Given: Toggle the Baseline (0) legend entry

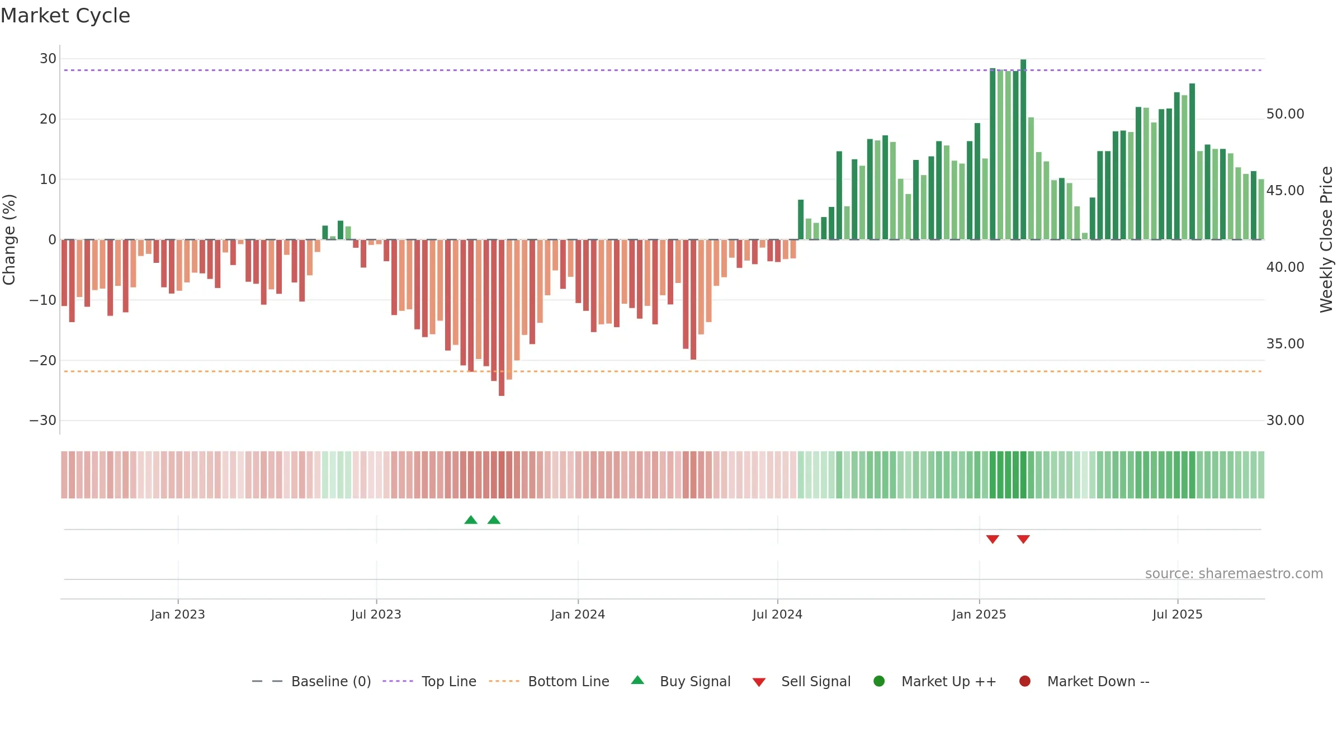Looking at the screenshot, I should (331, 681).
